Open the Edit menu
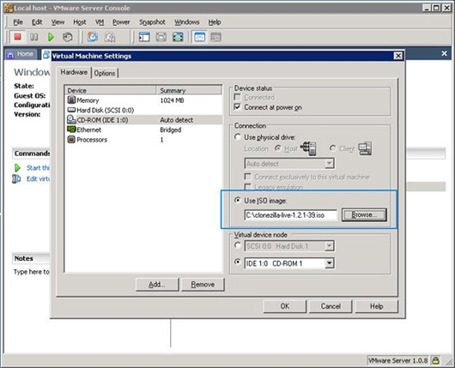 pos(37,22)
